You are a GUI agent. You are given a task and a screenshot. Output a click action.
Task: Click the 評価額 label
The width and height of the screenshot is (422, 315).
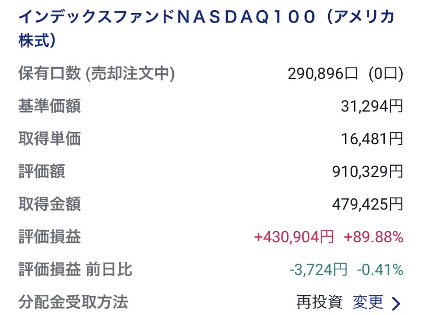point(42,171)
